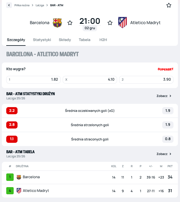Click the Superbet logo
Screen dimensions: 180x202
click(x=165, y=69)
